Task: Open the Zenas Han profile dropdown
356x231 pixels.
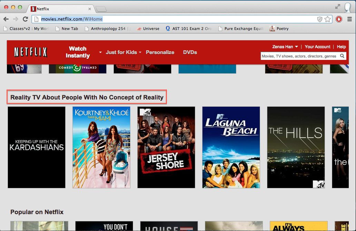Action: 285,47
